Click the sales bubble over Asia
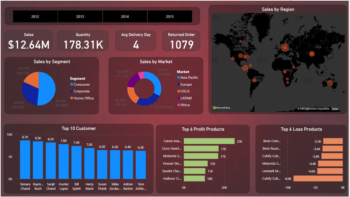The image size is (350, 197). click(x=312, y=54)
